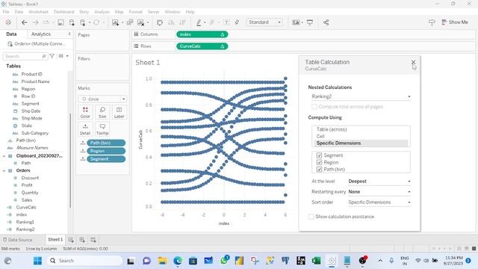Screen dimensions: 478x269
Task: Toggle the Region checkbox
Action: 319,162
